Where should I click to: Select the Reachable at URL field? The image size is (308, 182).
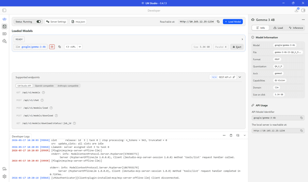tap(197, 21)
